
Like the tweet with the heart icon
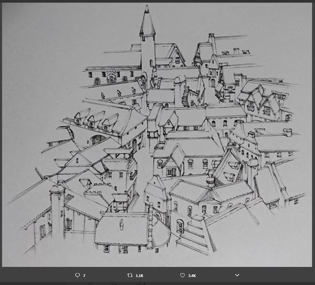tap(182, 275)
